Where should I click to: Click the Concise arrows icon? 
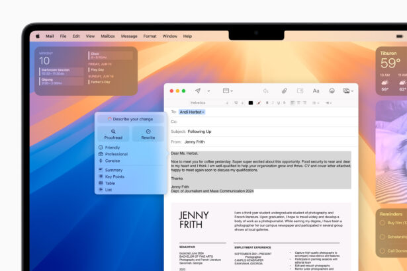tap(101, 161)
